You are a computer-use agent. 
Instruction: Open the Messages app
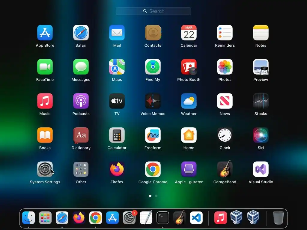click(81, 67)
